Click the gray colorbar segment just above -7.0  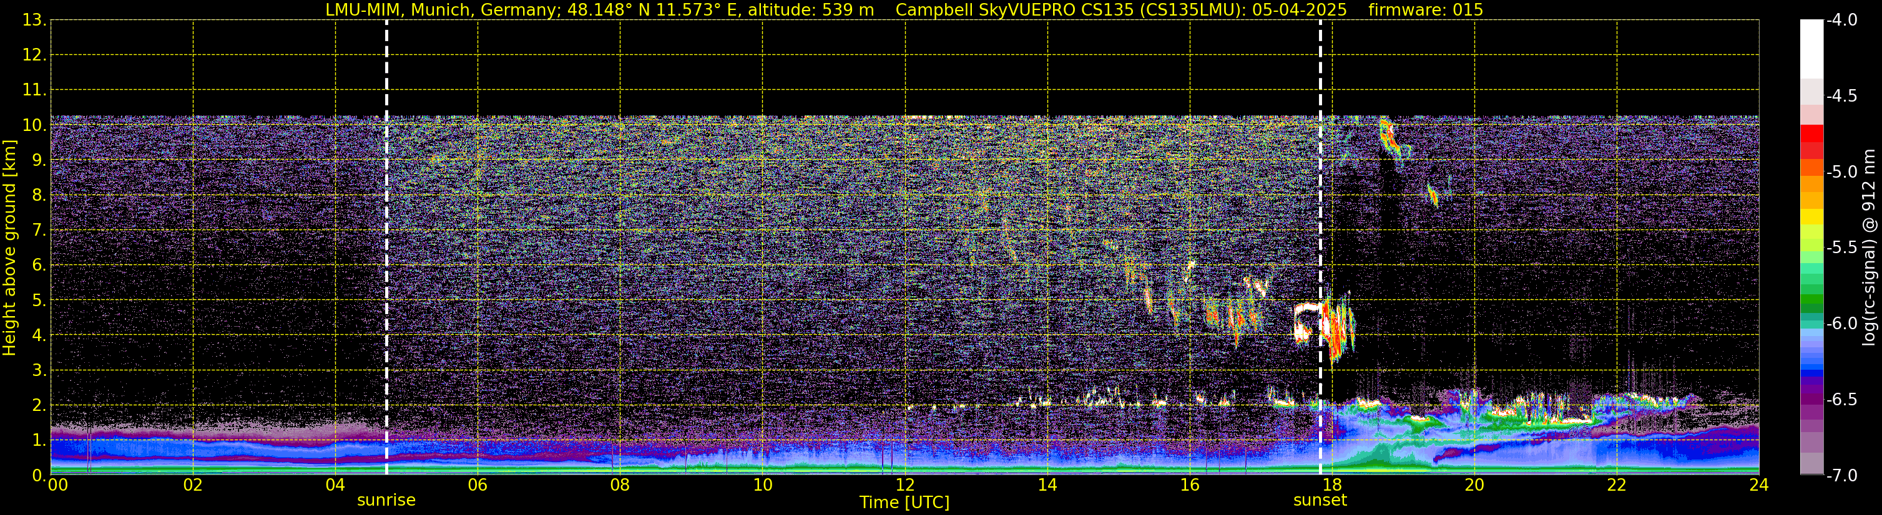[1812, 463]
